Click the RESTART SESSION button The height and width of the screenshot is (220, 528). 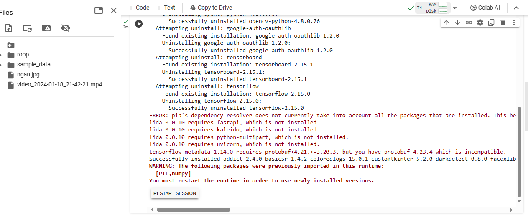pos(174,193)
